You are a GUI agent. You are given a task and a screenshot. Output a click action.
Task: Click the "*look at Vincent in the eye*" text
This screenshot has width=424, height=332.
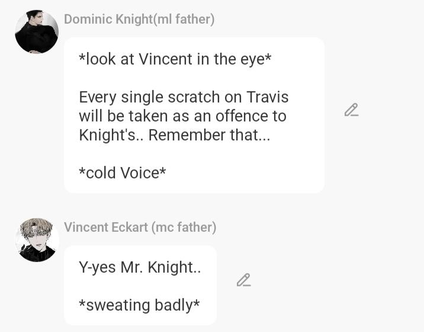coord(175,59)
